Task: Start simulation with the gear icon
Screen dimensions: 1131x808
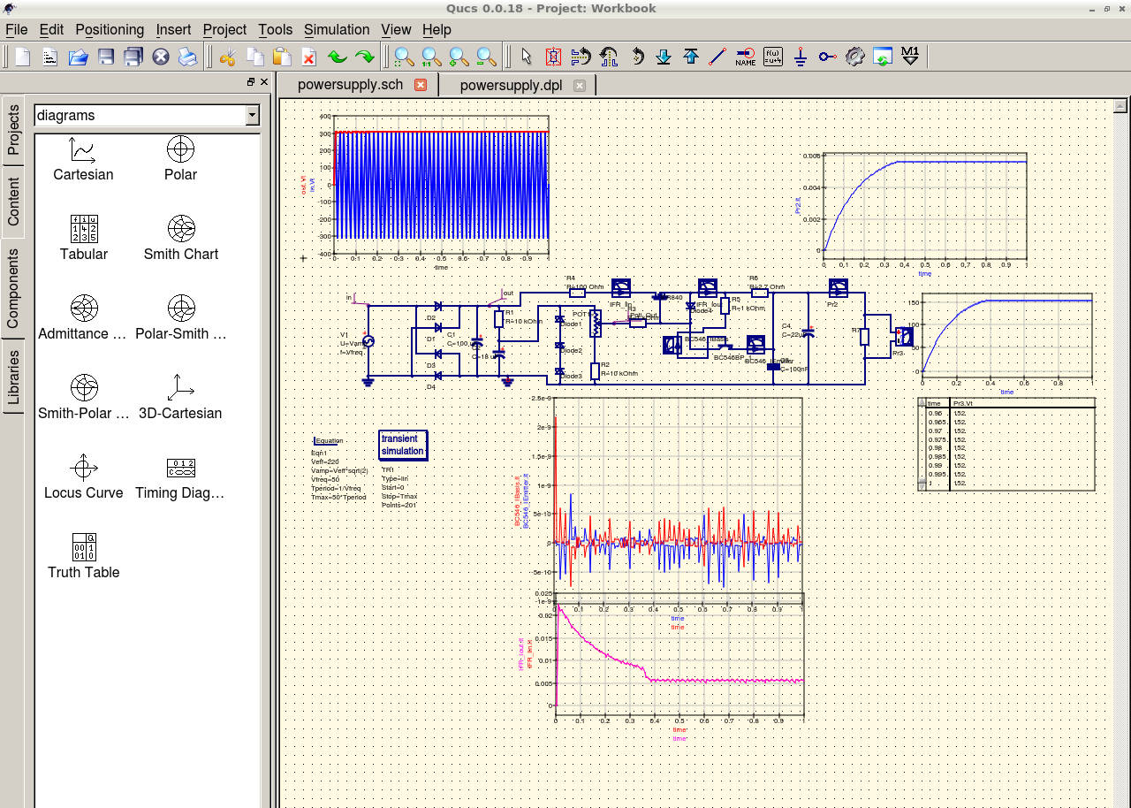Action: point(854,57)
